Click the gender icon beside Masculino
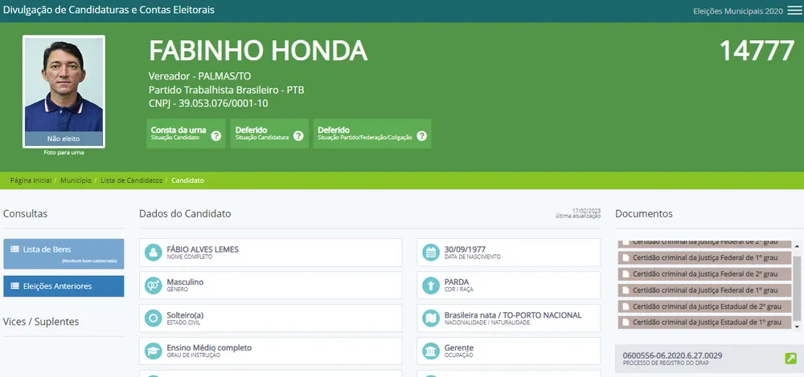 [x=153, y=286]
